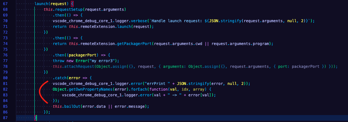Click line number 70 in the gutter
The width and height of the screenshot is (348, 122).
(x=5, y=21)
